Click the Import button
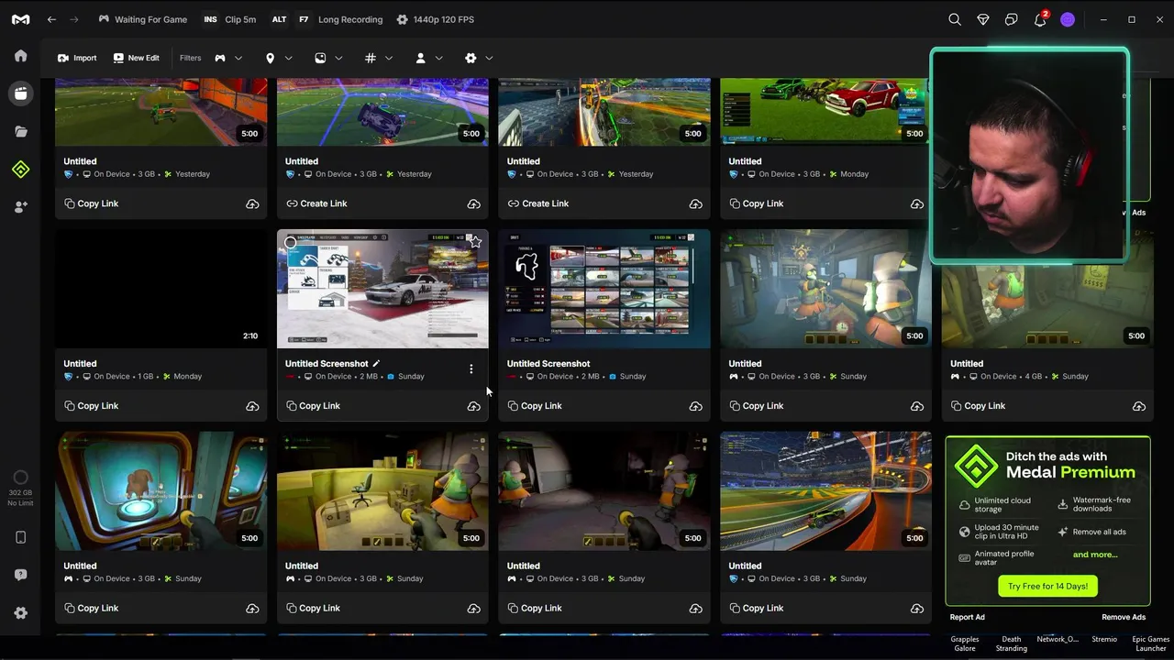Viewport: 1174px width, 660px height. pyautogui.click(x=77, y=58)
